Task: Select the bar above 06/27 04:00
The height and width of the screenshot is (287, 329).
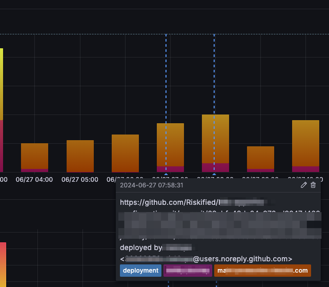Action: pos(35,158)
